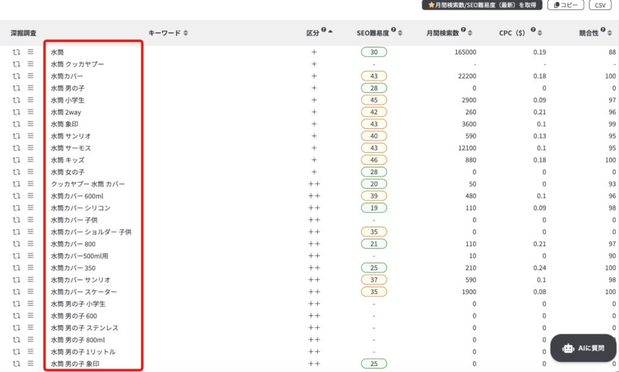Click the retweet-style dig icon for 水筒

(x=16, y=53)
